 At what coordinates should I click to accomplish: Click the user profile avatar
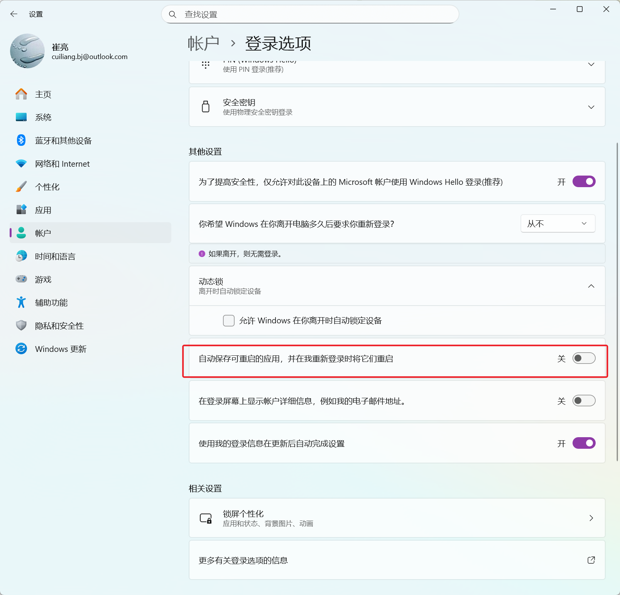(x=27, y=51)
